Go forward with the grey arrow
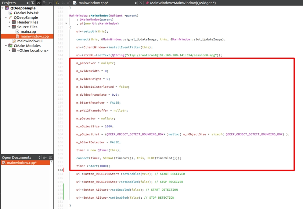This screenshot has height=209, width=303. (63, 3)
